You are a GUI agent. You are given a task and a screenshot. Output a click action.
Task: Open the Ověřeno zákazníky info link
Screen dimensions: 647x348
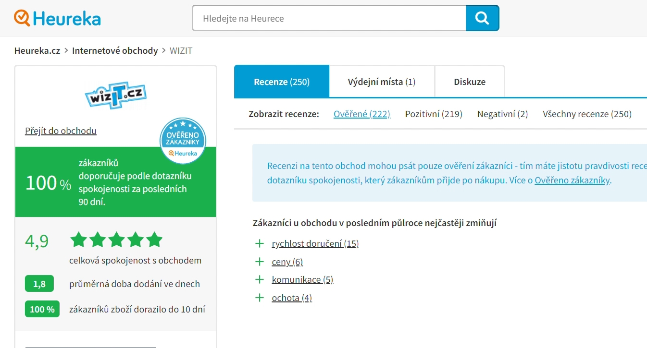click(x=572, y=180)
